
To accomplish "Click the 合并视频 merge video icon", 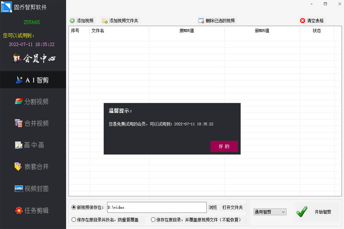I will tap(18, 123).
